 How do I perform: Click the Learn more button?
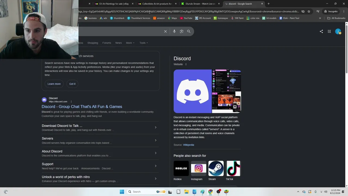(x=54, y=84)
